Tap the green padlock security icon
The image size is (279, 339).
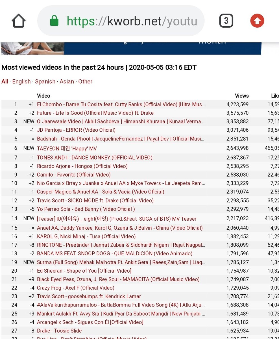tap(54, 21)
